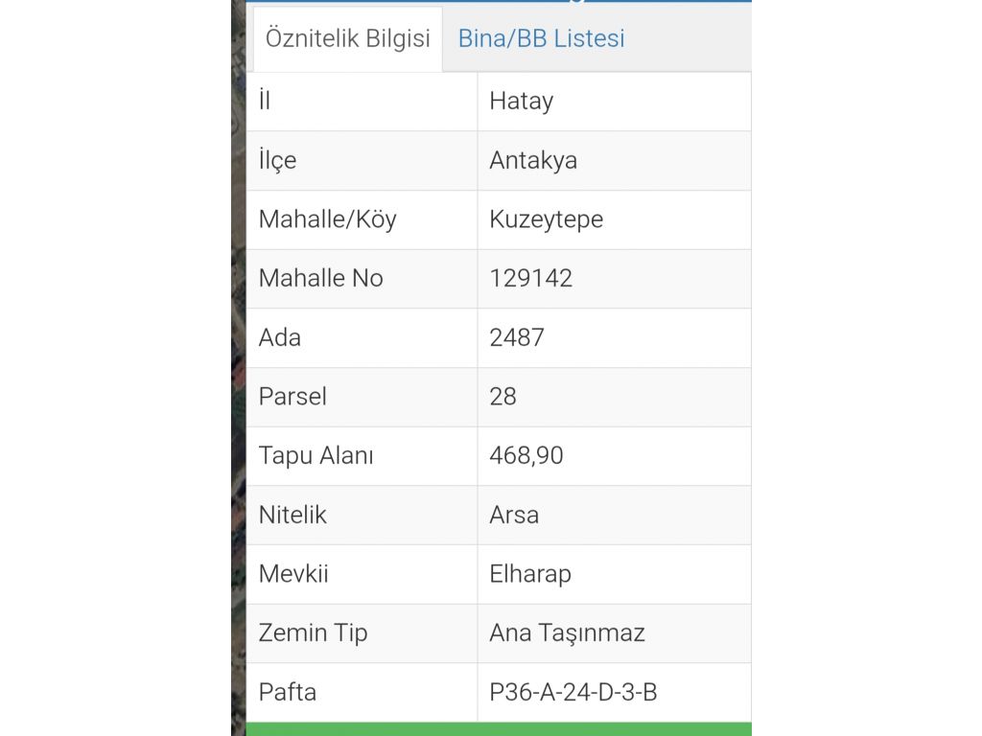Click the Mahalle/Köy row label
982x736 pixels.
pos(327,219)
